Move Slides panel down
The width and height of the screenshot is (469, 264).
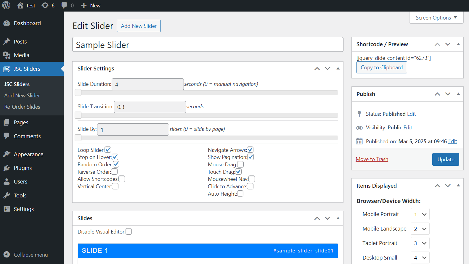click(327, 218)
